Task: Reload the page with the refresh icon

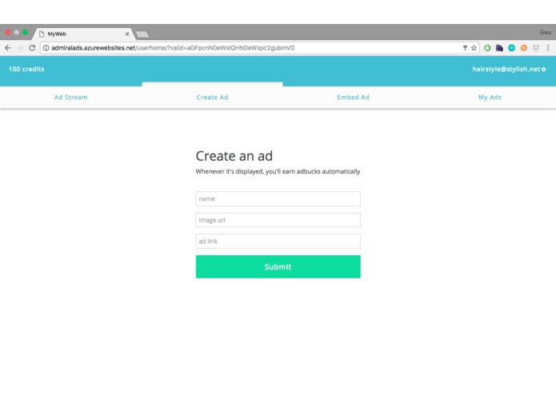Action: 32,48
